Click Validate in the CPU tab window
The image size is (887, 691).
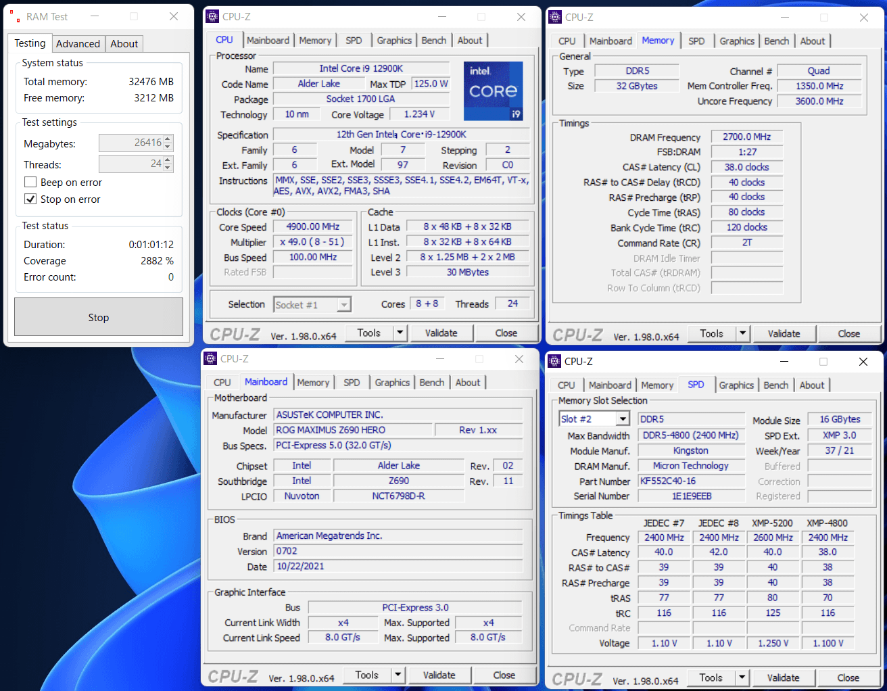click(x=441, y=333)
